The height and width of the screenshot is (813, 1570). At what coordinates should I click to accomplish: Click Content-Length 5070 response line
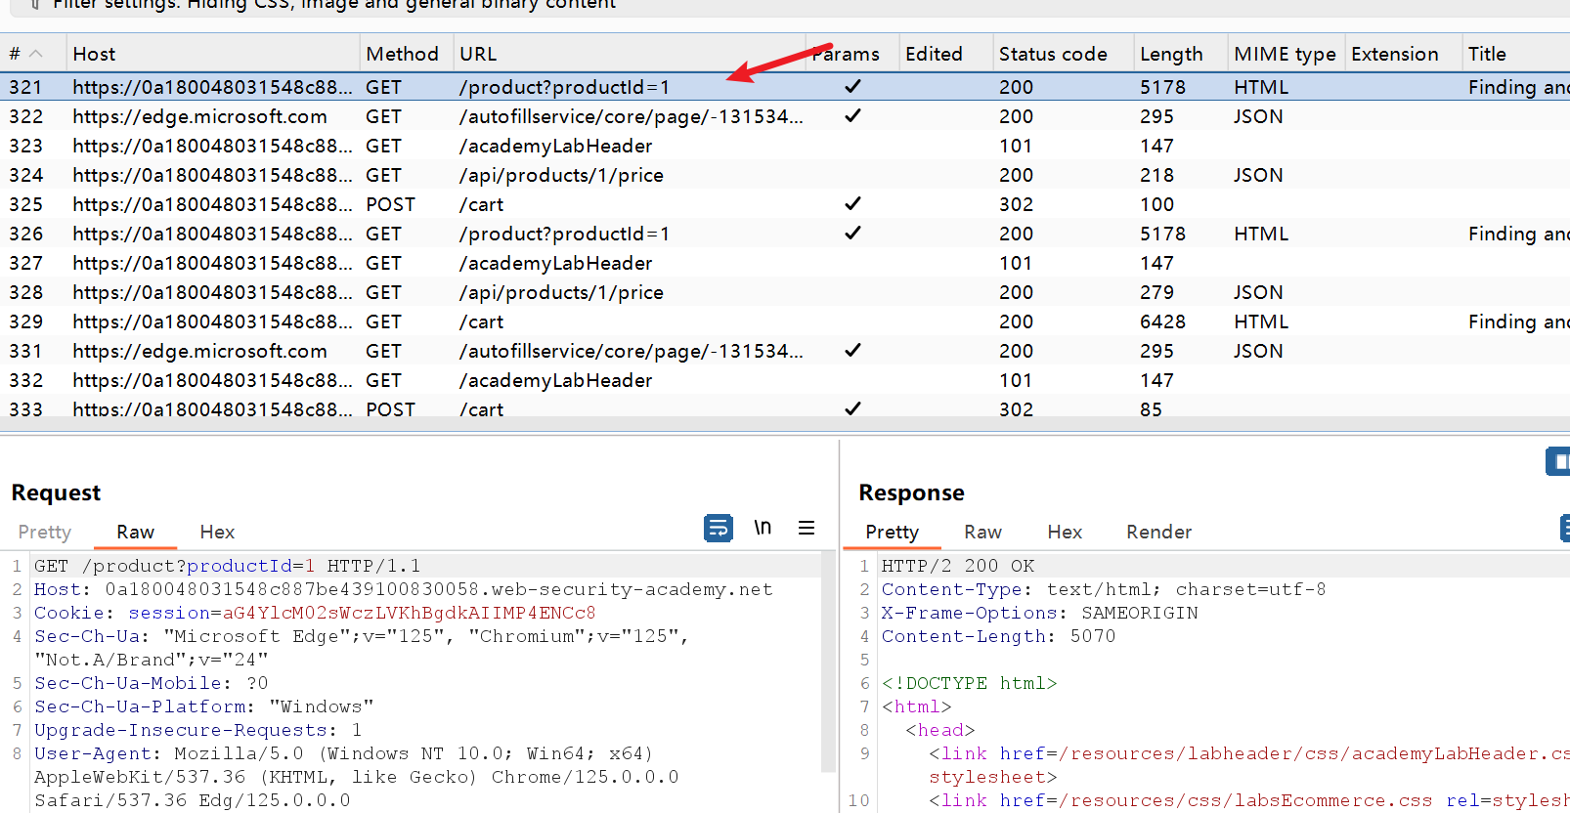click(998, 636)
